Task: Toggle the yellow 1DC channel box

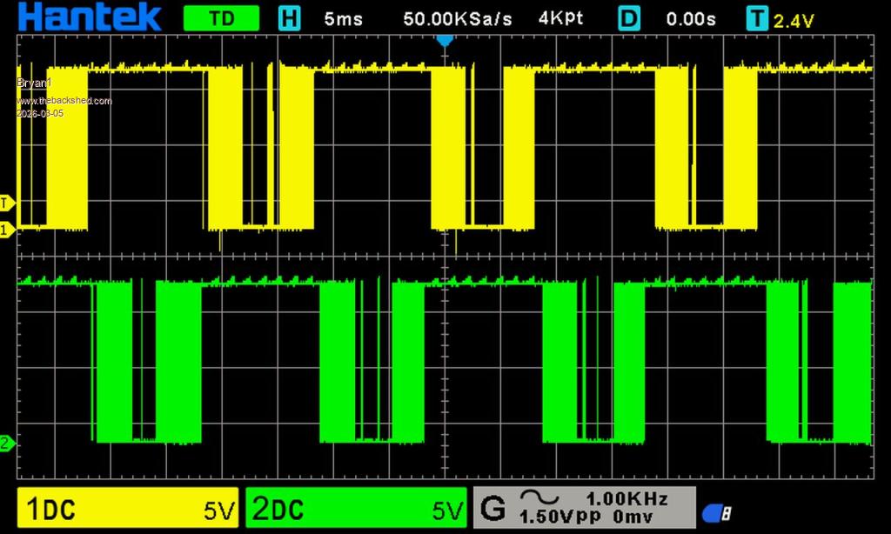Action: tap(128, 508)
